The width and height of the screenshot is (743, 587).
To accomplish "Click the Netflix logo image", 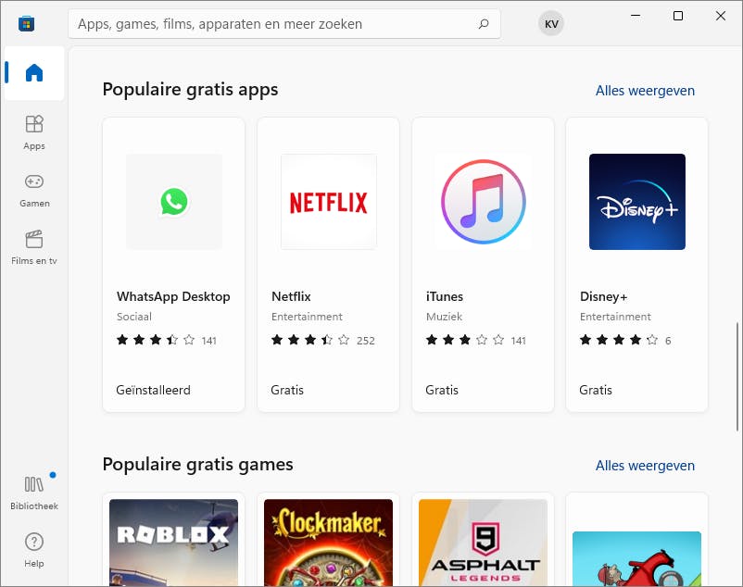I will pyautogui.click(x=328, y=202).
